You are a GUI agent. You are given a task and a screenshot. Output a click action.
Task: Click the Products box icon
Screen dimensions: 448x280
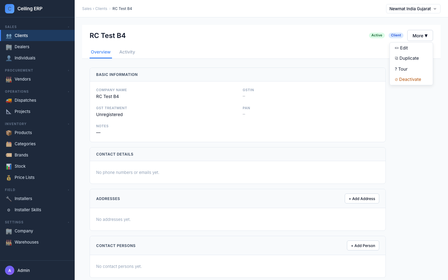(9, 133)
